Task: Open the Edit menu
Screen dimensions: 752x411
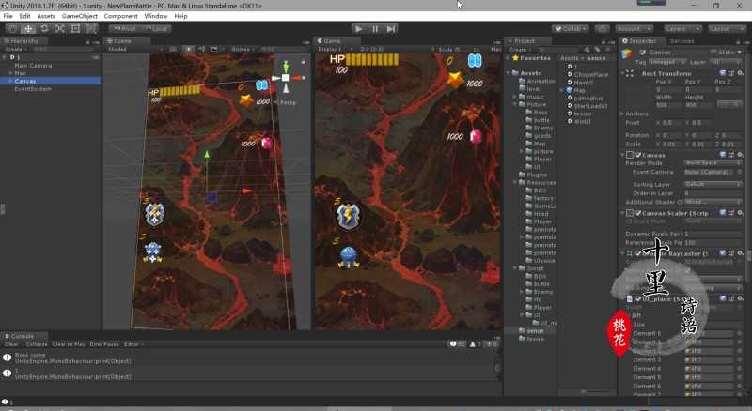Action: click(x=25, y=16)
